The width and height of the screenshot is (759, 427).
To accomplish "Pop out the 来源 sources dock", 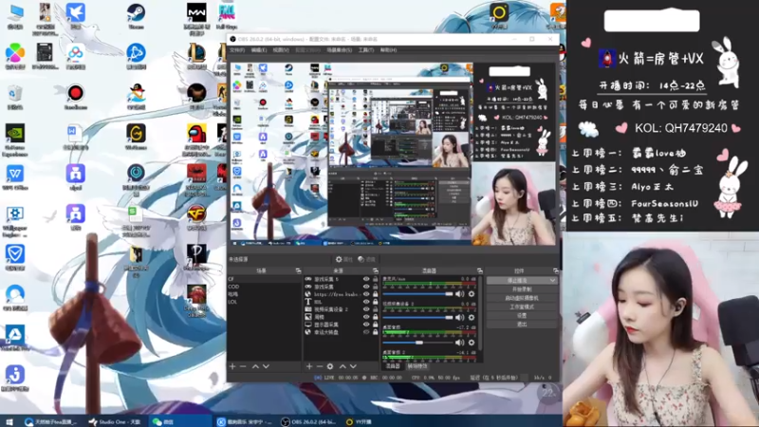I will (375, 270).
